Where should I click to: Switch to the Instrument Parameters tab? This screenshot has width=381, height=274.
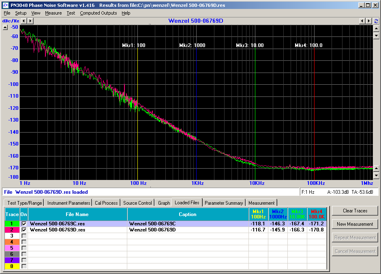(x=68, y=203)
